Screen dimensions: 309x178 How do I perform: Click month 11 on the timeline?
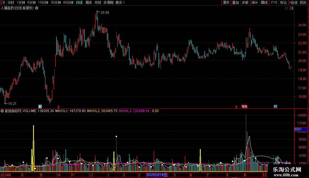(x=73, y=175)
